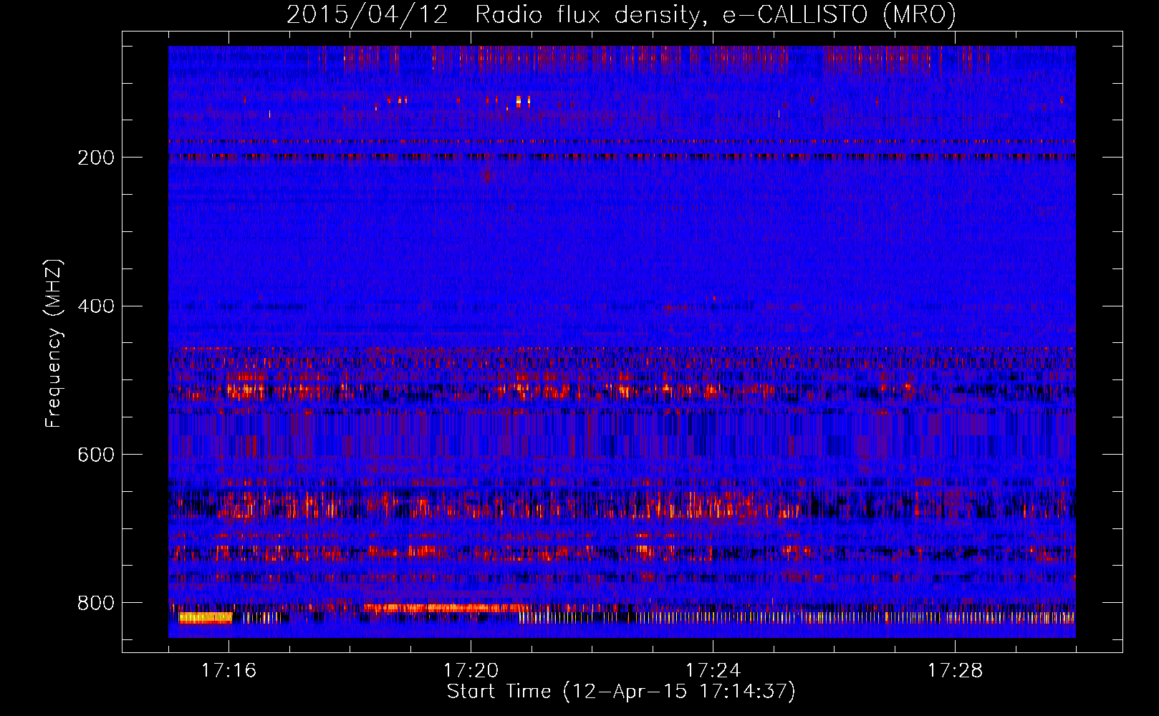Click the plot title '2015/04/12 Radio flux density'
Image resolution: width=1159 pixels, height=716 pixels.
click(621, 14)
